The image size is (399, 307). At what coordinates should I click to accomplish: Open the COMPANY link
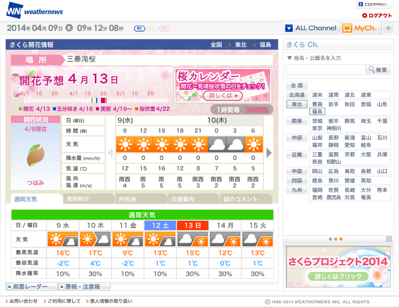(x=372, y=4)
